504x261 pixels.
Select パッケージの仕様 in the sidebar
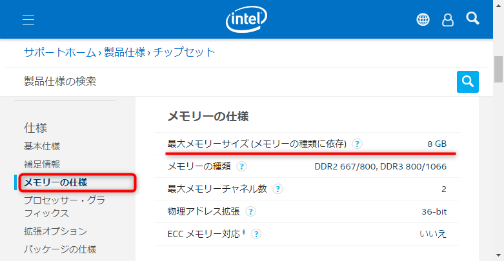click(x=60, y=249)
